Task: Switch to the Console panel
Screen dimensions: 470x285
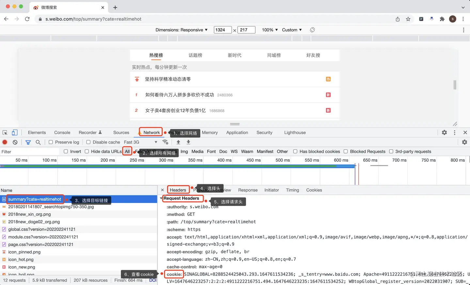Action: click(x=62, y=132)
